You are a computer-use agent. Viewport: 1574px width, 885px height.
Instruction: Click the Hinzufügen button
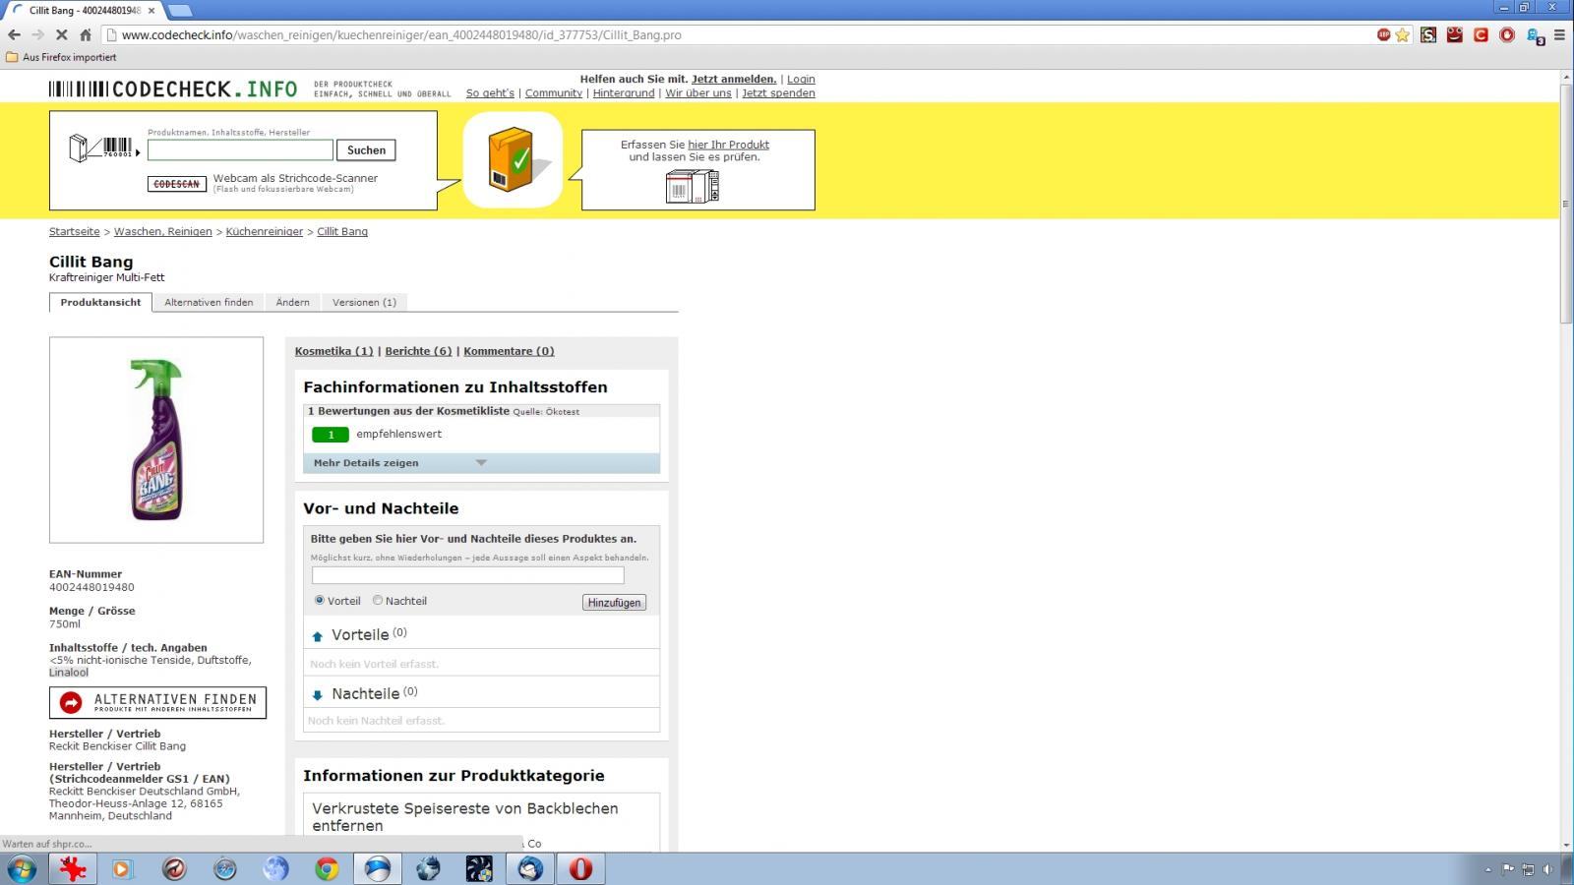click(x=614, y=603)
